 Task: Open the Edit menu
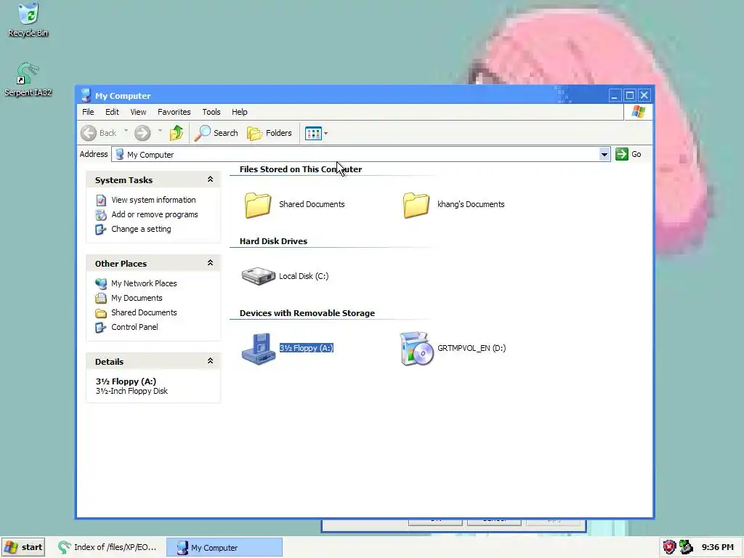coord(112,112)
